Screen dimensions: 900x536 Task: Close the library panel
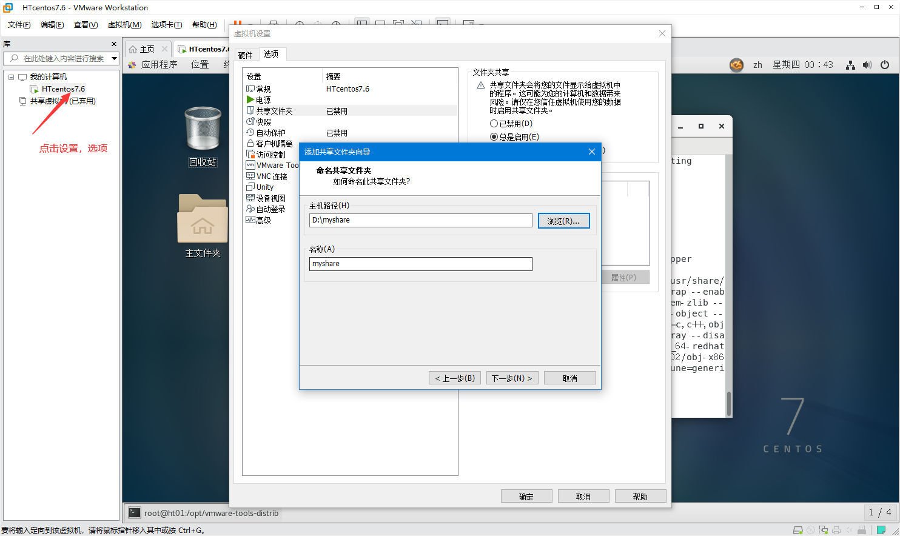[x=113, y=44]
